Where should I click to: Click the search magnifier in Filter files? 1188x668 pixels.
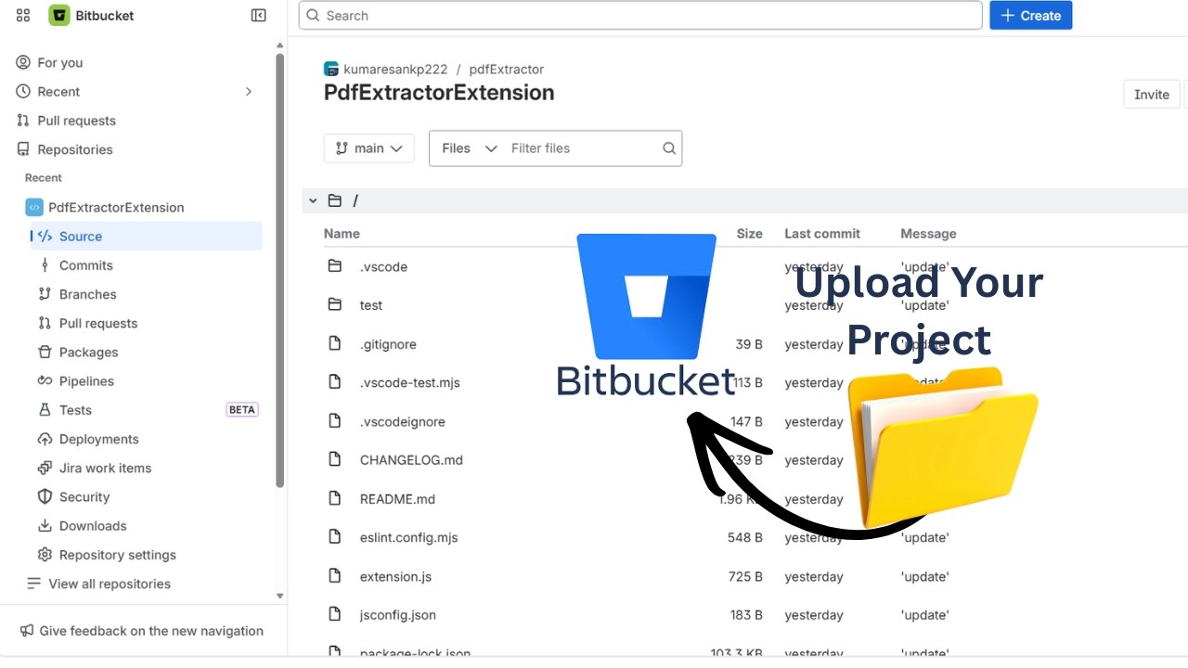(669, 148)
